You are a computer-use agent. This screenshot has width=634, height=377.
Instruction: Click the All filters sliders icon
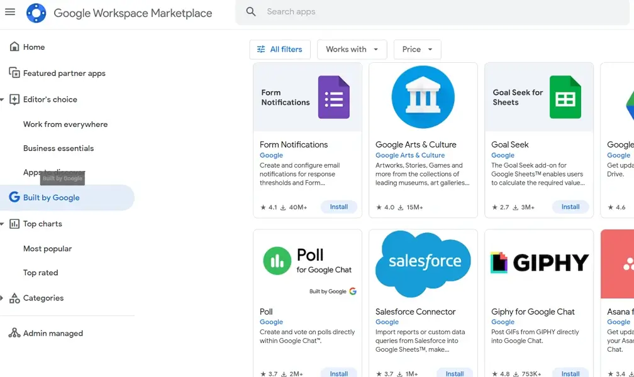261,49
